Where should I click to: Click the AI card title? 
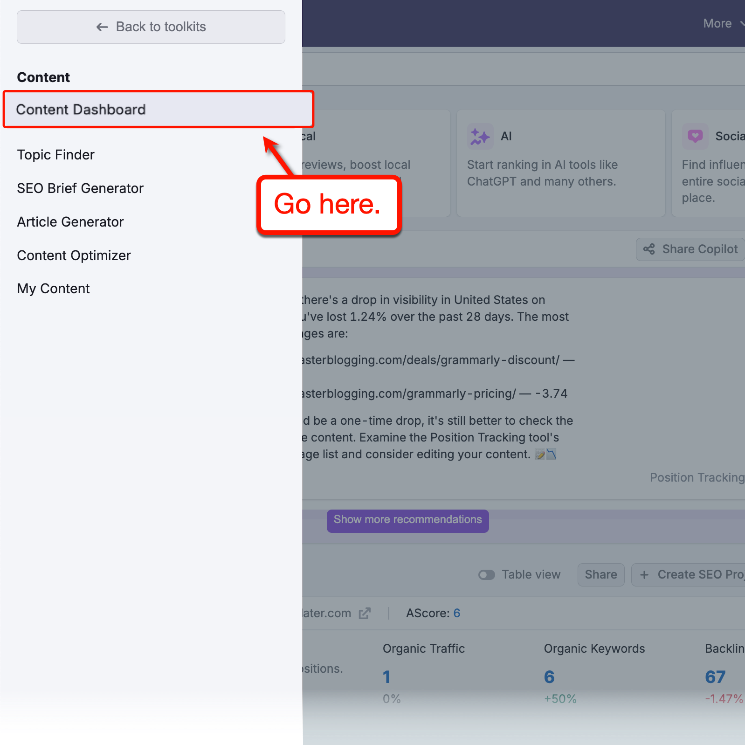click(x=506, y=137)
